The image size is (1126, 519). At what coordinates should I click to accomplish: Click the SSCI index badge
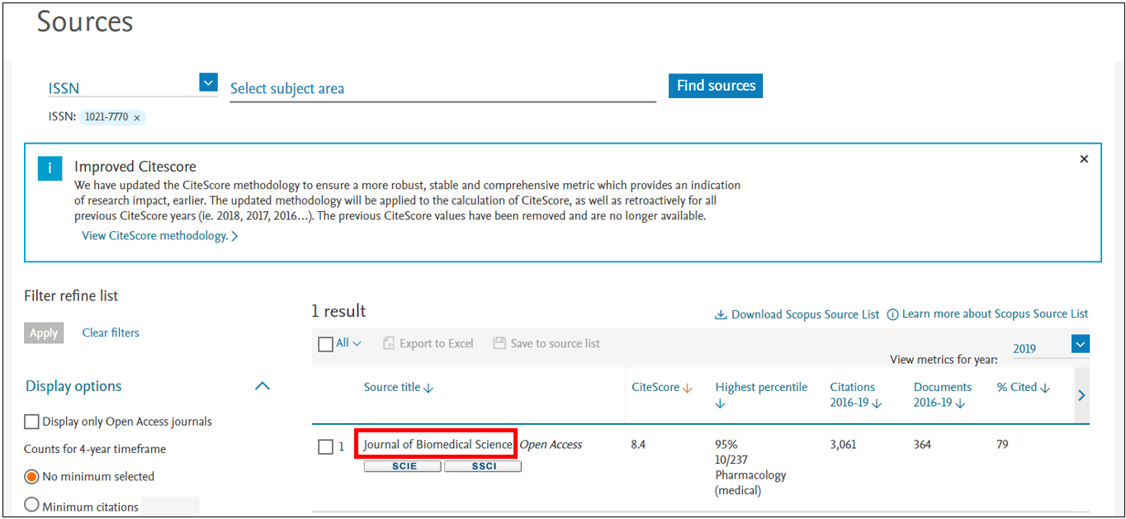[x=483, y=466]
